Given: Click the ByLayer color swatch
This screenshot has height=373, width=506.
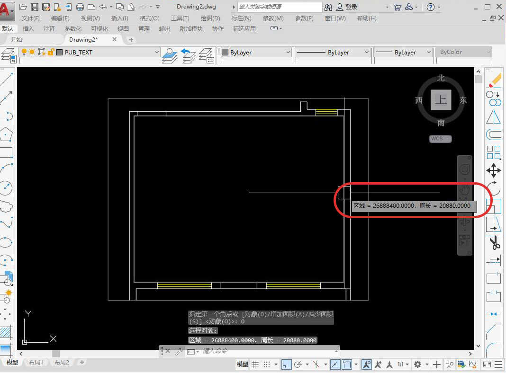Looking at the screenshot, I should point(225,52).
